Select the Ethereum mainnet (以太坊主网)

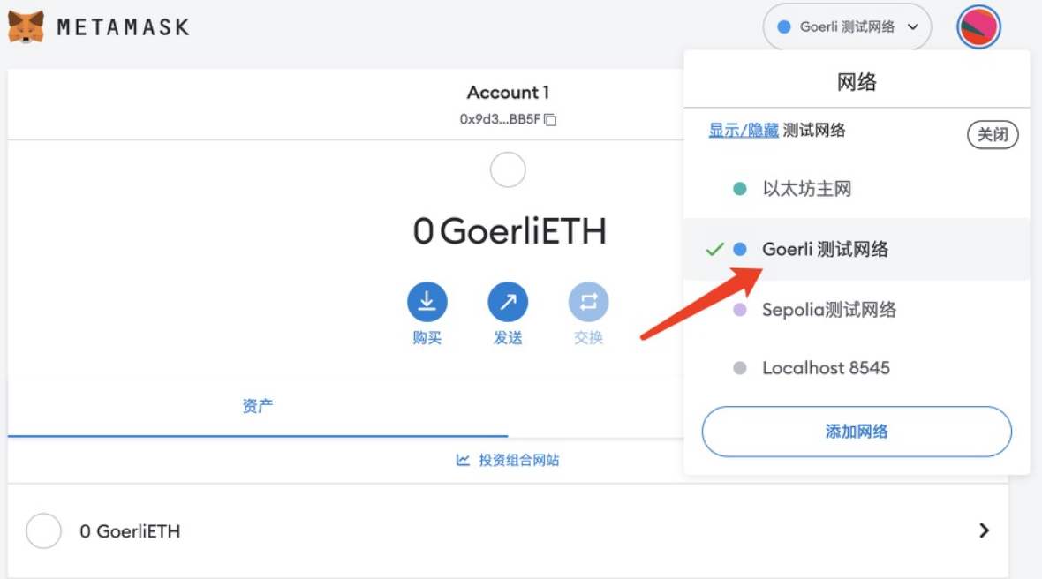pyautogui.click(x=857, y=189)
